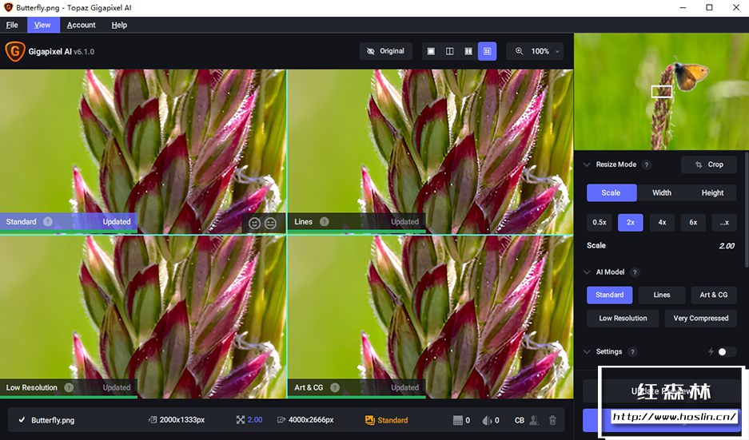Viewport: 749px width, 440px height.
Task: Click the noise suppression grid icon
Action: [x=457, y=420]
